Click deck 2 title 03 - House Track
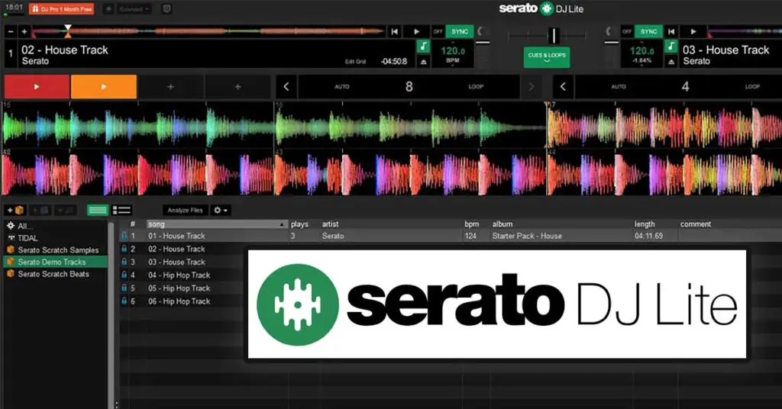The width and height of the screenshot is (782, 409). (726, 50)
